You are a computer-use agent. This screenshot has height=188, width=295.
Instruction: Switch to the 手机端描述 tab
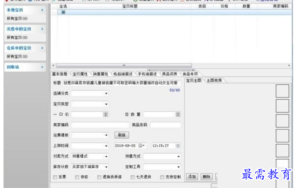tap(147, 74)
